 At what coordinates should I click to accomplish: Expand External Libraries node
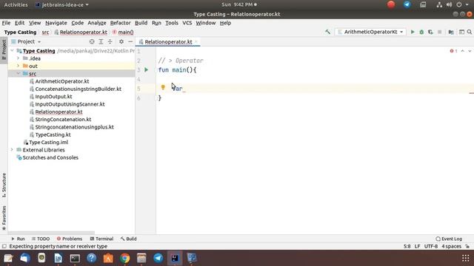(12, 149)
